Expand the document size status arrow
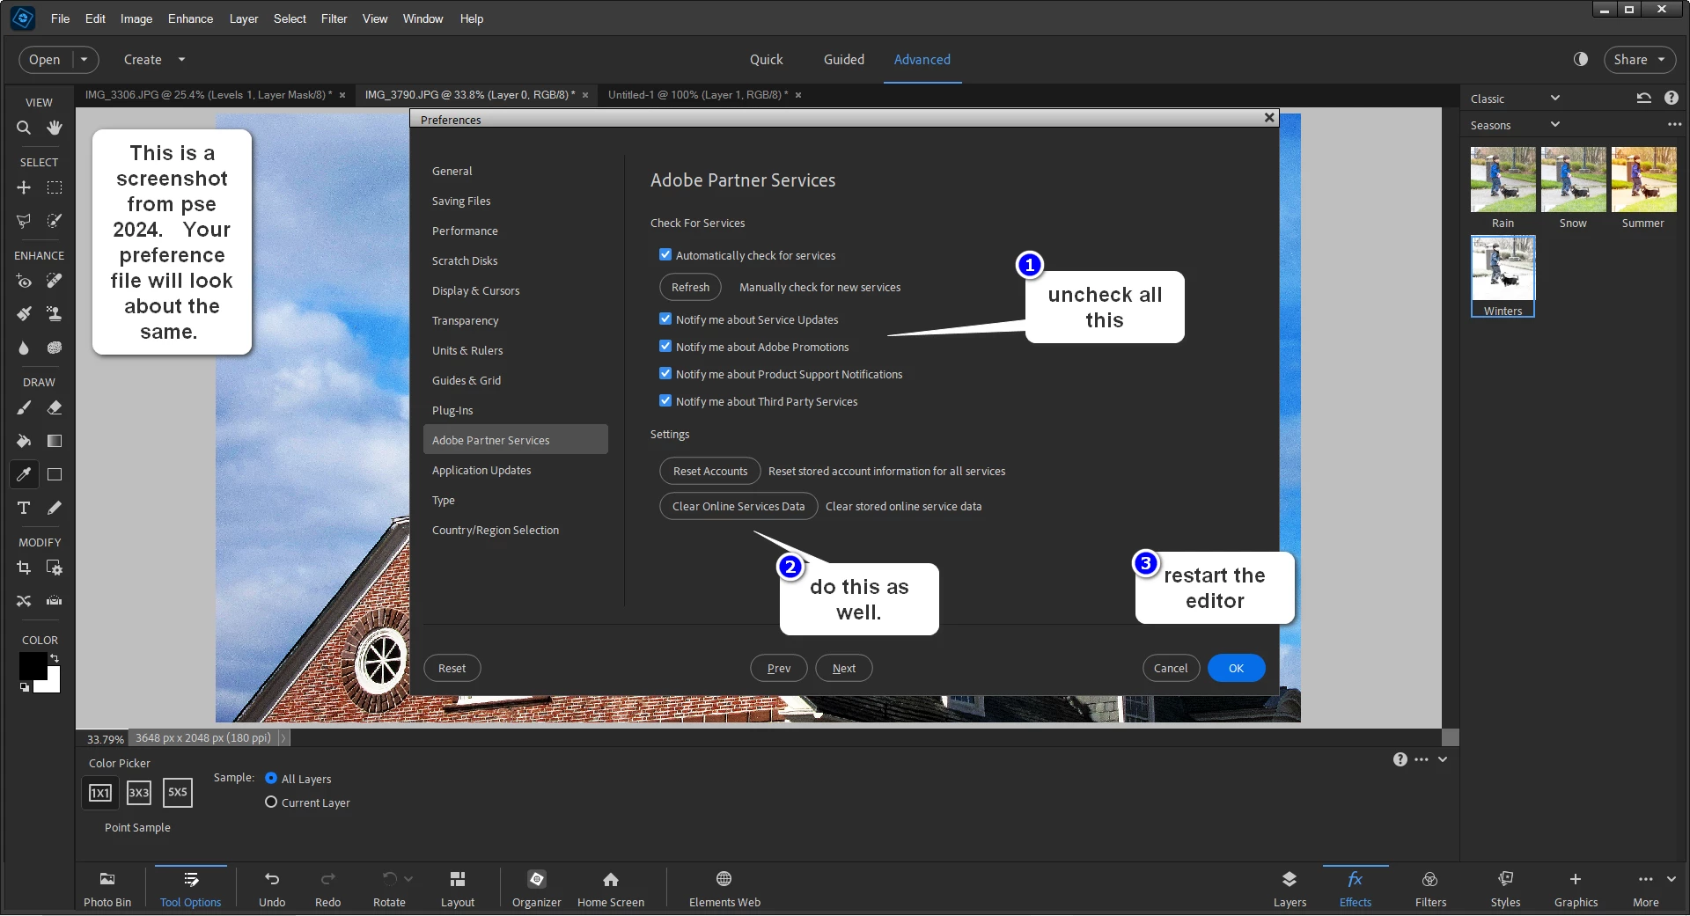1690x916 pixels. (283, 738)
